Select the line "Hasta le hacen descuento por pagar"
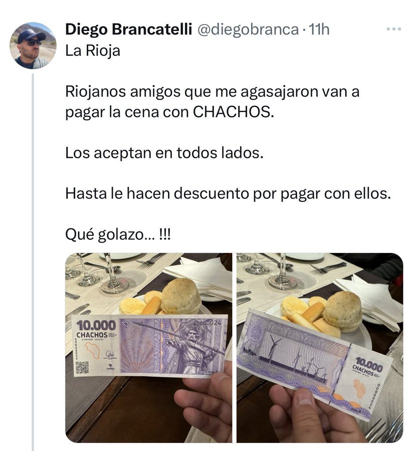This screenshot has width=413, height=451. click(x=193, y=193)
